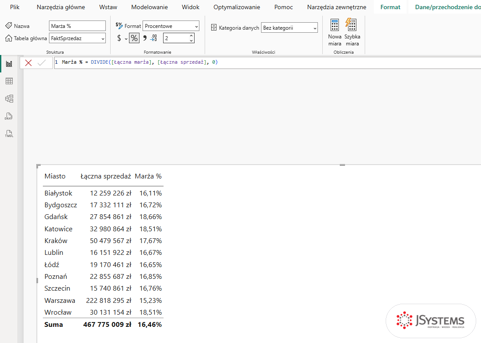Grab table visual top resize handle
481x343 pixels.
click(342, 165)
